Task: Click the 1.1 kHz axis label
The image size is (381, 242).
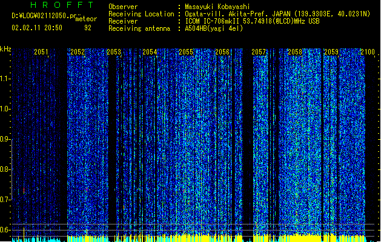Action: (5, 79)
